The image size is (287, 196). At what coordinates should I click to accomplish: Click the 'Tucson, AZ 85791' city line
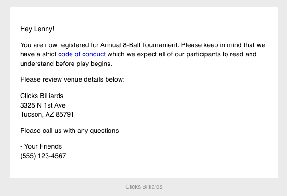[47, 115]
